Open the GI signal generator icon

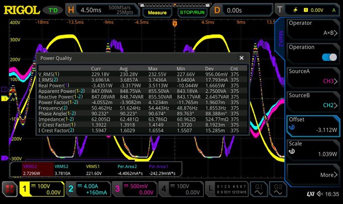(x=259, y=189)
